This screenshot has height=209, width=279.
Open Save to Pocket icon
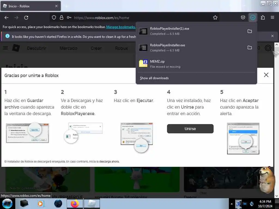(243, 18)
